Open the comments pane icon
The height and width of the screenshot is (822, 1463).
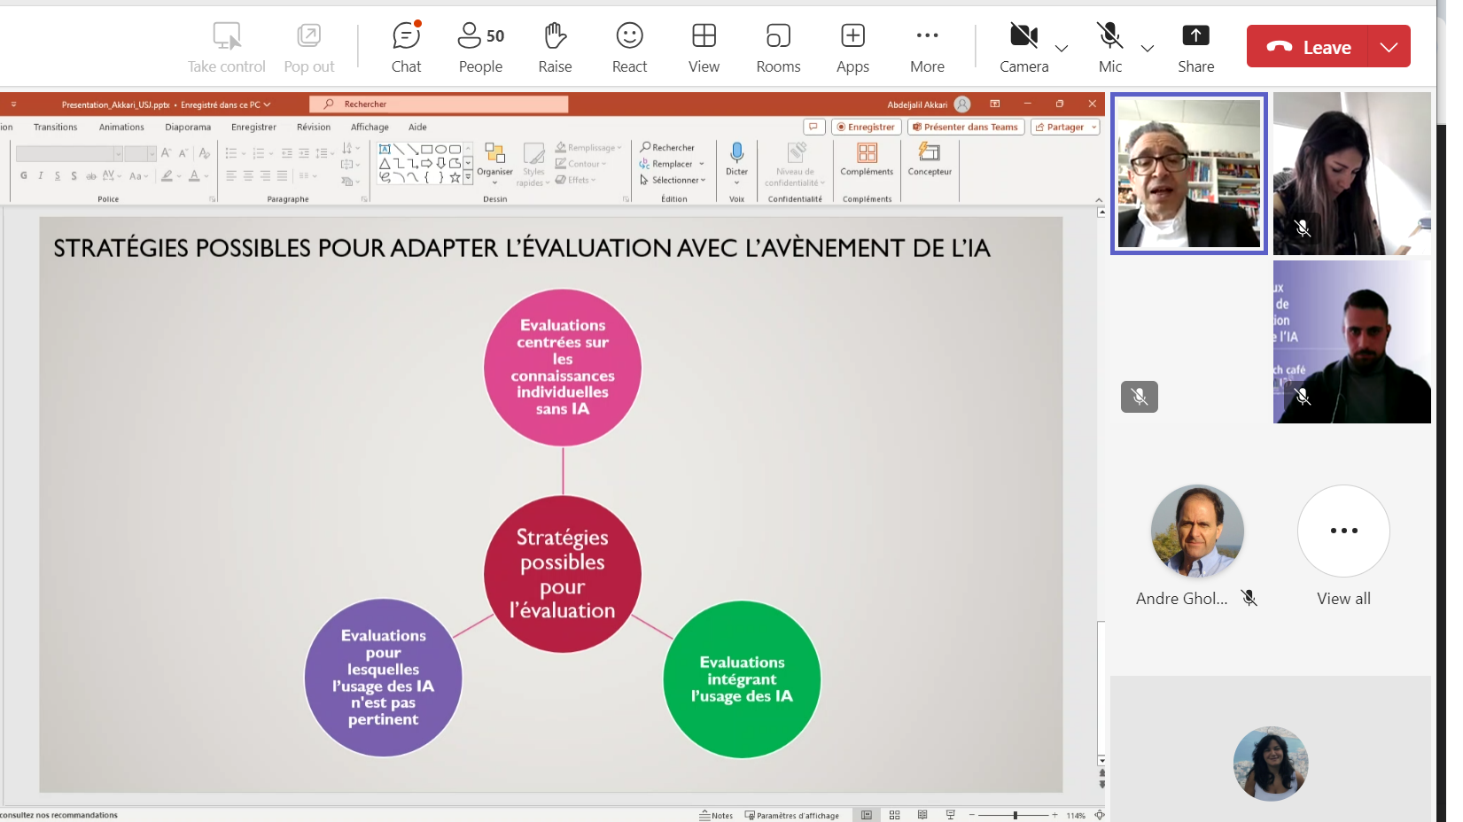click(813, 127)
